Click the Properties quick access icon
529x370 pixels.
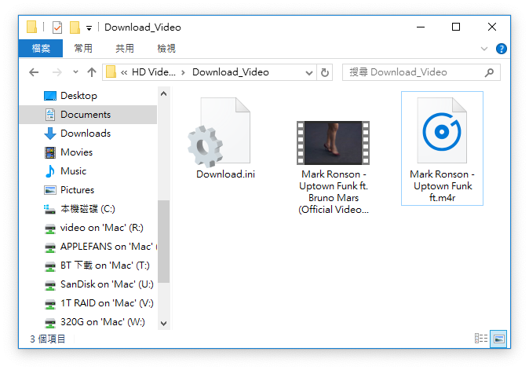(57, 27)
